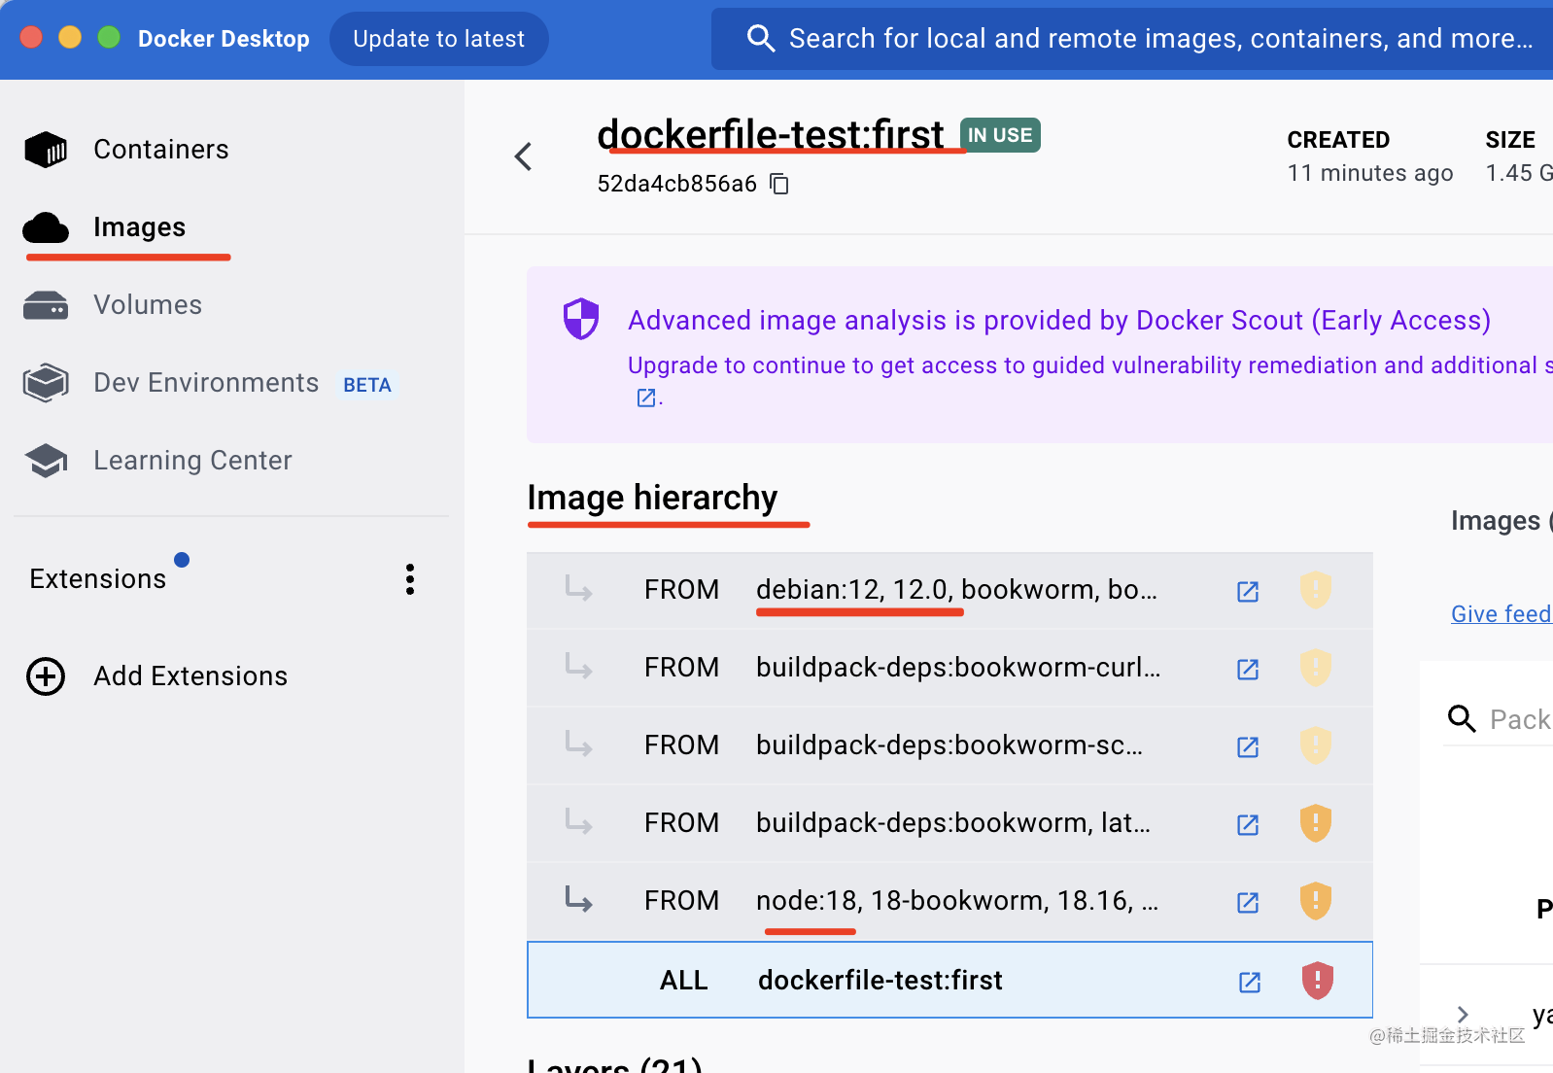Image resolution: width=1553 pixels, height=1073 pixels.
Task: Open node:18 image external link icon
Action: click(x=1248, y=902)
